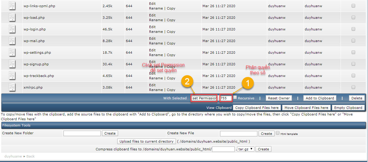Tick the checkbox for wp-load.php
The width and height of the screenshot is (368, 162).
[353, 17]
